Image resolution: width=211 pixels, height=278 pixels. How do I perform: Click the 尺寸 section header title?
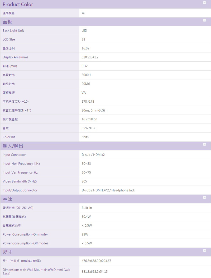click(x=7, y=252)
